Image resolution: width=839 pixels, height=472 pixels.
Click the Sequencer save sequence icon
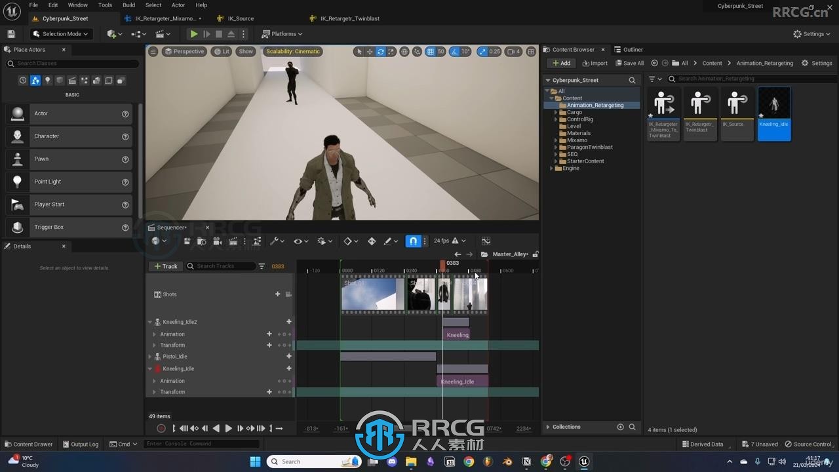187,241
